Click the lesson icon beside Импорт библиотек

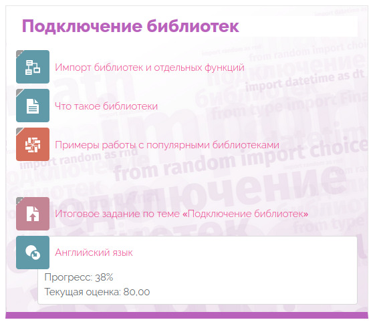click(x=33, y=67)
